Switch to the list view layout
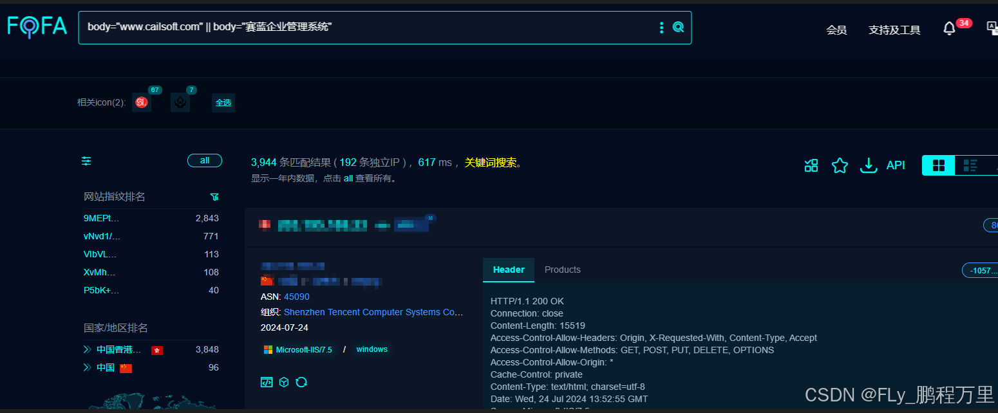Screen dimensions: 998x413 coord(970,165)
